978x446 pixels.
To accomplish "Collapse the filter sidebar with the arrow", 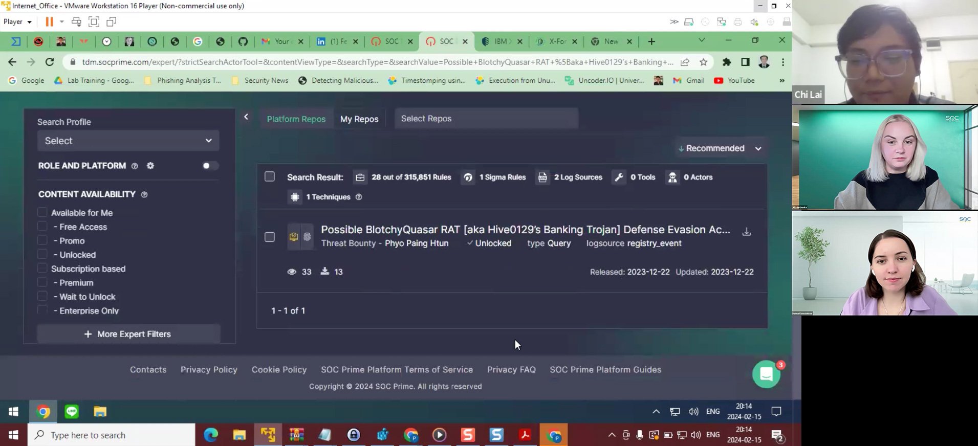I will click(246, 117).
